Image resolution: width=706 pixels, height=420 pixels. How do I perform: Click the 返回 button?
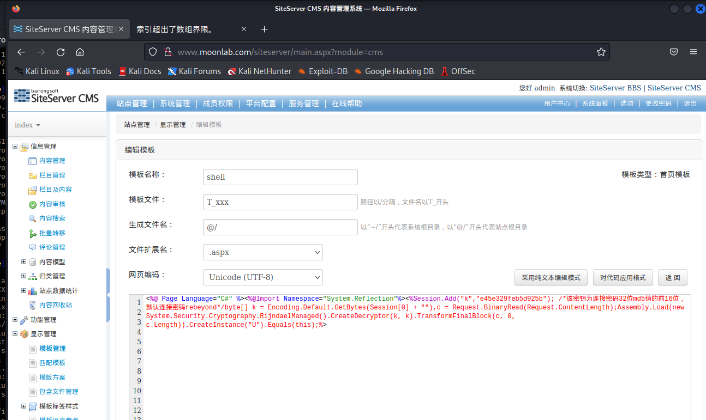673,277
